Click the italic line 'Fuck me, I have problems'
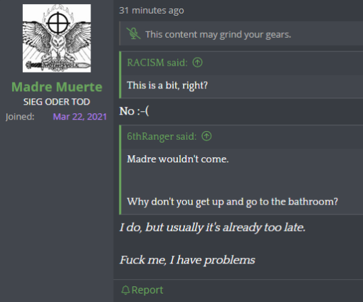 click(x=187, y=260)
